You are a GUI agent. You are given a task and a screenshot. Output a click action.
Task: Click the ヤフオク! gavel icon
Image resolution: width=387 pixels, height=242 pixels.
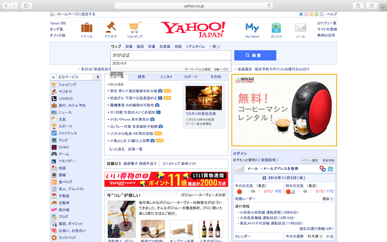tap(111, 27)
